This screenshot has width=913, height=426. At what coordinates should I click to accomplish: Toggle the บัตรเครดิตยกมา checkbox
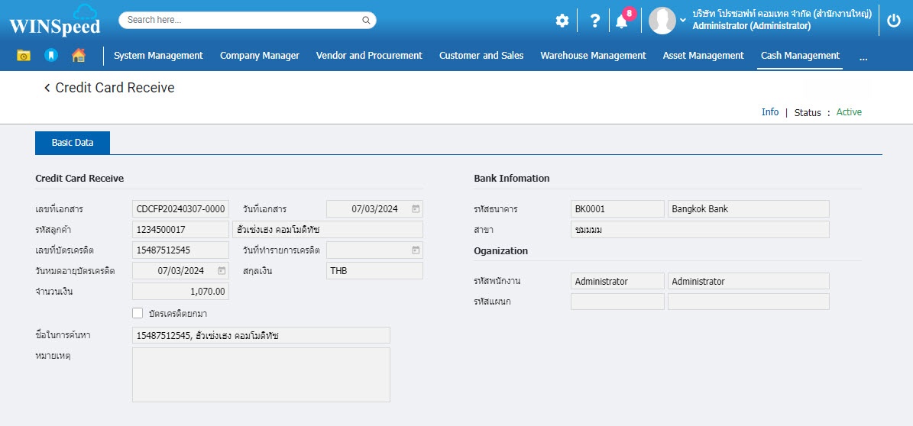[x=138, y=313]
